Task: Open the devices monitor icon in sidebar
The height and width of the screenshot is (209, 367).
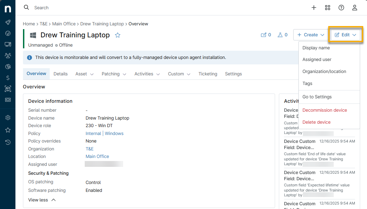Action: (x=8, y=44)
